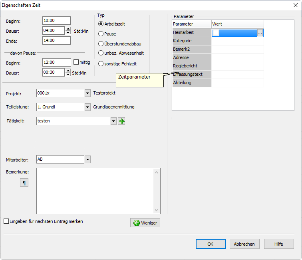Open the Mitarbeiter dropdown arrow

tap(87, 160)
